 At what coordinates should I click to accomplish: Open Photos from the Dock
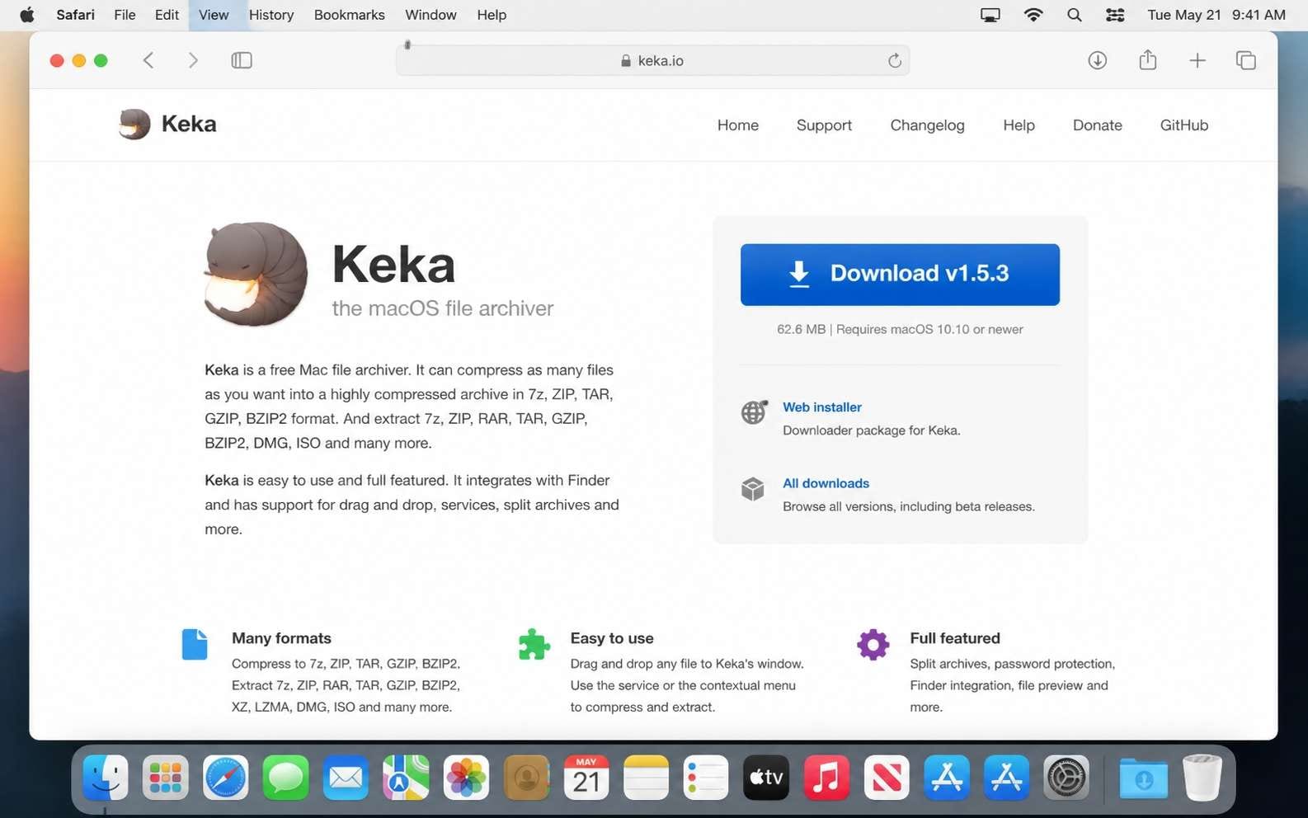pos(466,777)
